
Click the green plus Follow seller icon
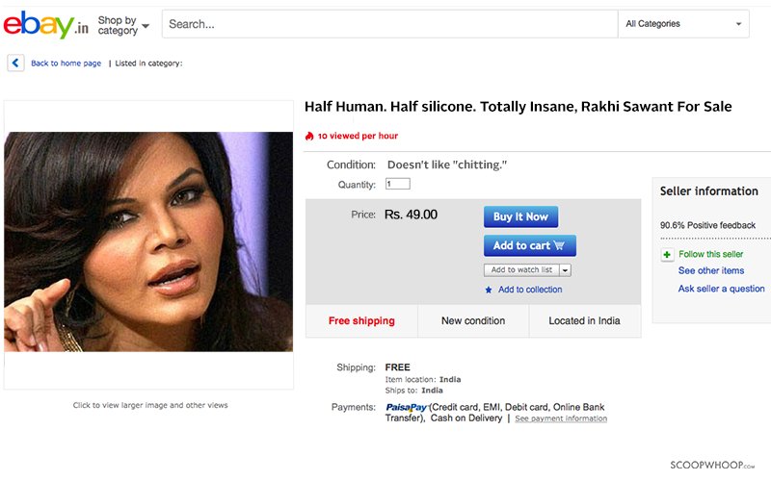[667, 254]
